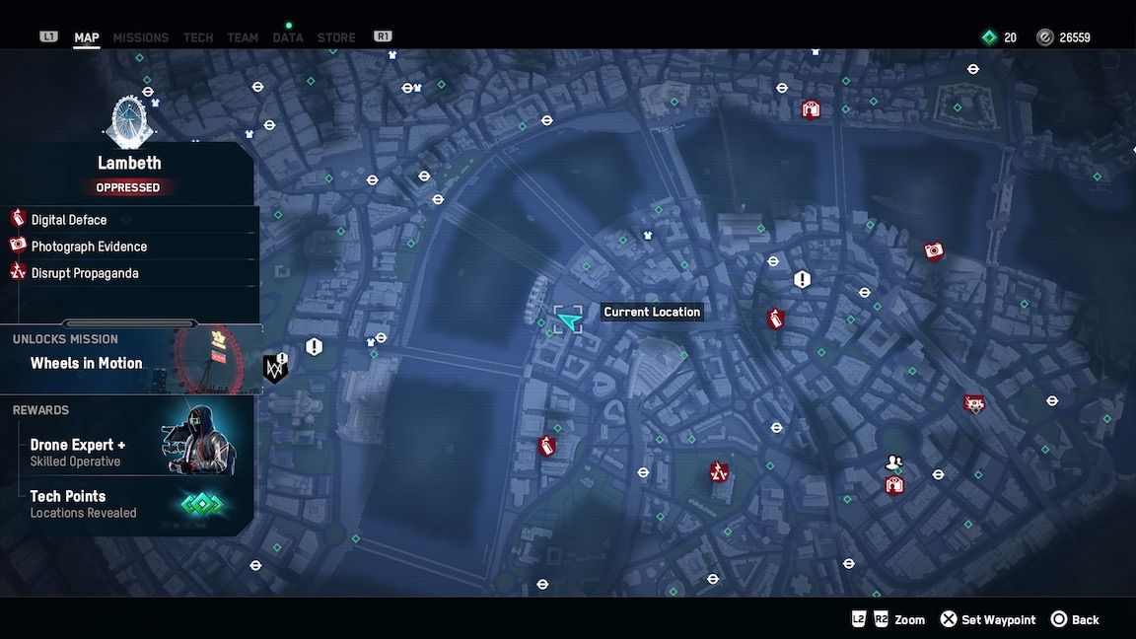Select the clothing shop icon north-east of Current Location
1136x639 pixels.
pos(648,236)
